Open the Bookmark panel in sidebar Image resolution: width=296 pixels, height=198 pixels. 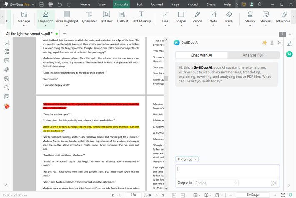pos(7,42)
